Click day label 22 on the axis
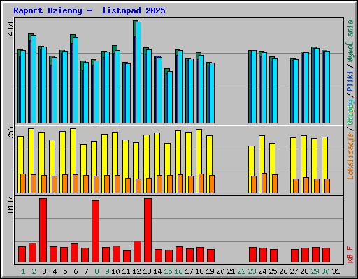 coord(241,271)
